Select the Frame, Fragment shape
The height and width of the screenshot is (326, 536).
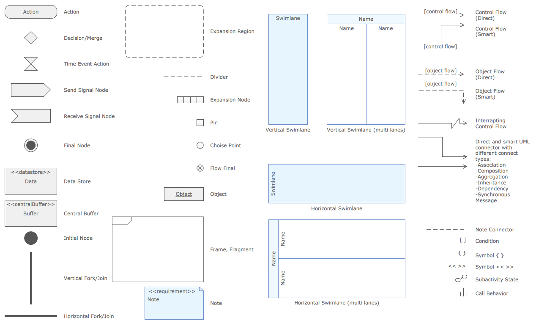click(158, 249)
